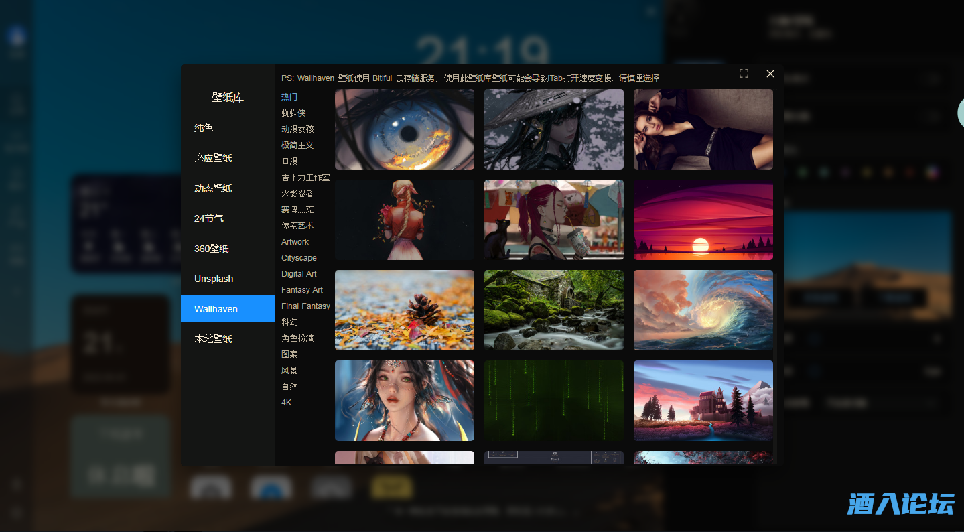This screenshot has width=964, height=532.
Task: Select the girl with straw hat wallpaper
Action: (x=554, y=129)
